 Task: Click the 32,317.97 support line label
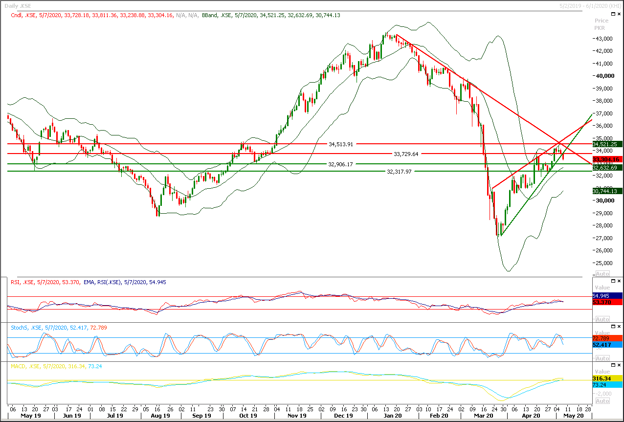400,172
